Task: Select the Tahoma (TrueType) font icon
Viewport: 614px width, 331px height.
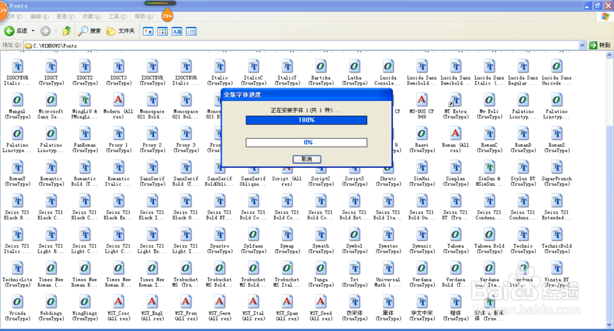Action: (455, 235)
